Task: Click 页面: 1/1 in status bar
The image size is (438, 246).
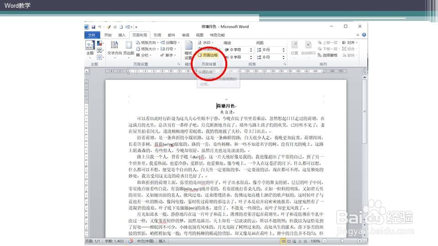Action: (93, 241)
